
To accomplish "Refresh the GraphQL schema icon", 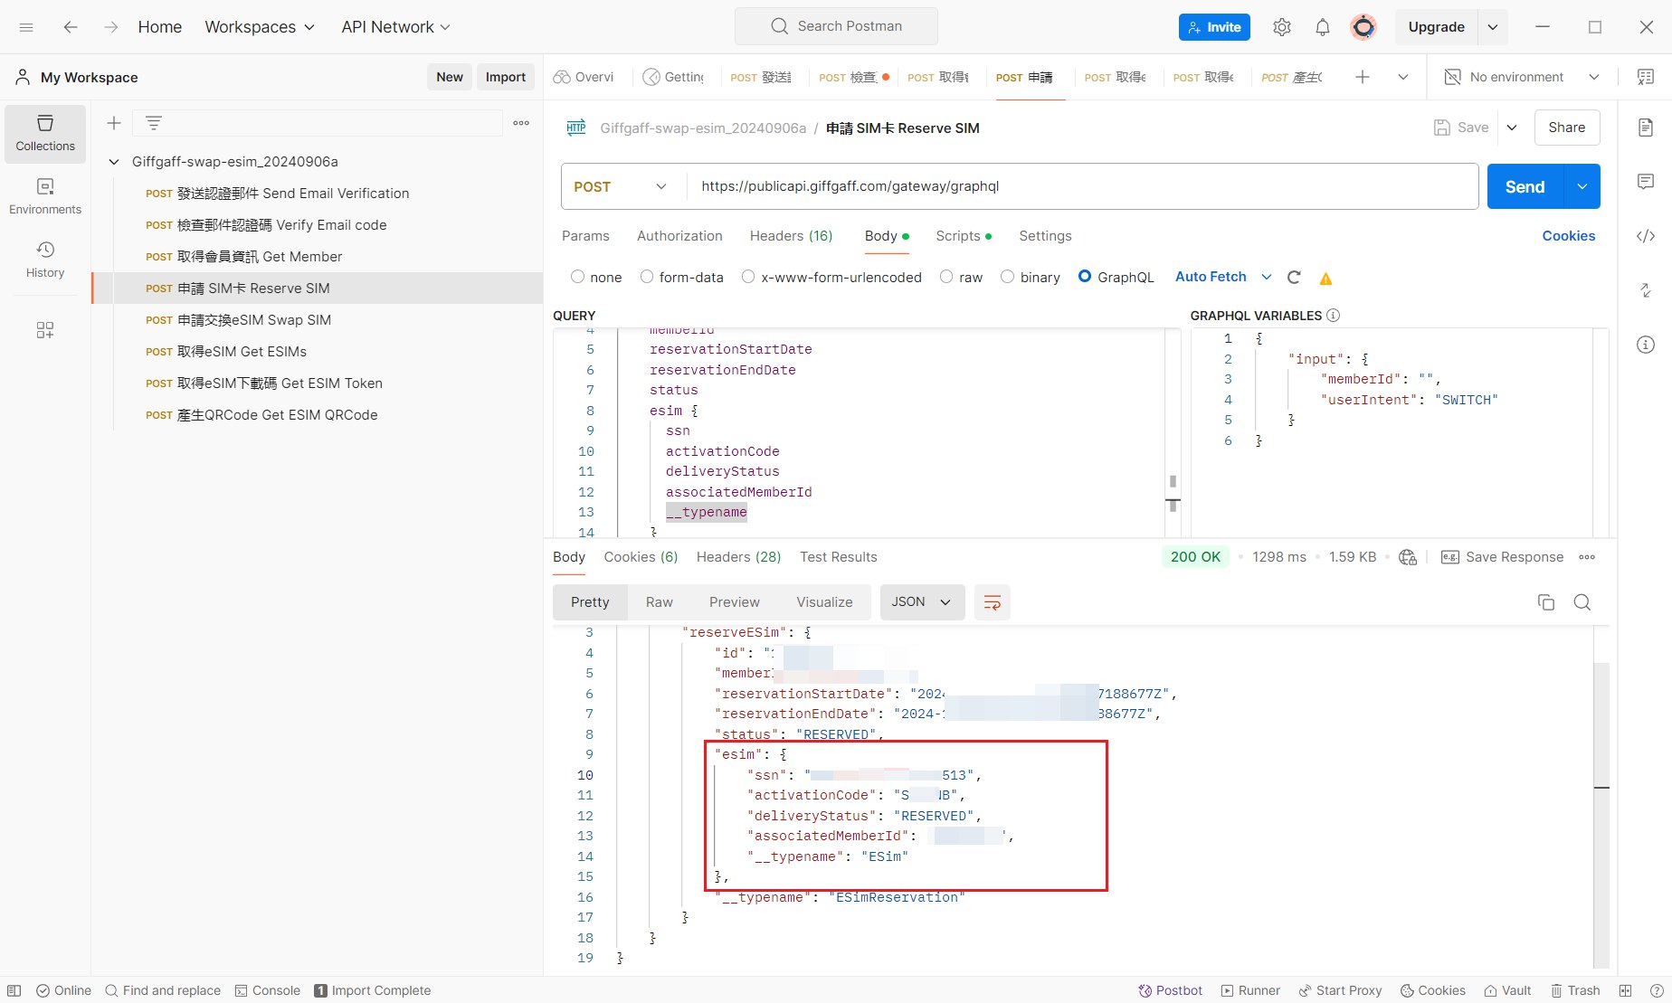I will point(1294,278).
